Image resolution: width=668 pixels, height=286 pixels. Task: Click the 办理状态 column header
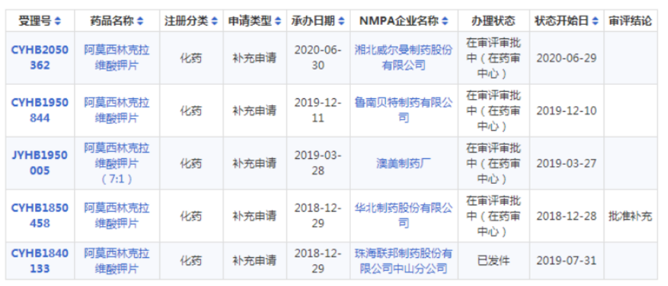(493, 21)
